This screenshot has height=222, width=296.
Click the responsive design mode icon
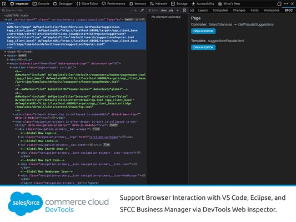click(x=279, y=3)
